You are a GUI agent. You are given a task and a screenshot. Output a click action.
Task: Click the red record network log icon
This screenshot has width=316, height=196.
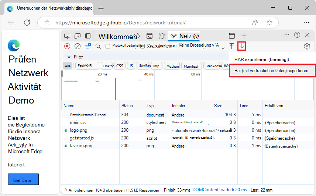point(67,46)
